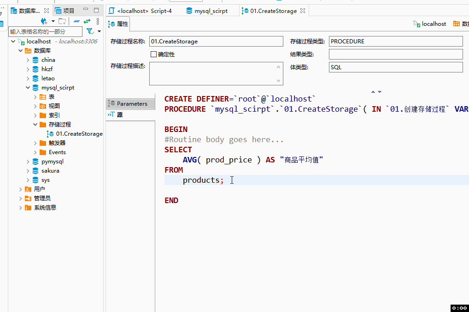Expand the 索引 indexes folder

click(35, 115)
